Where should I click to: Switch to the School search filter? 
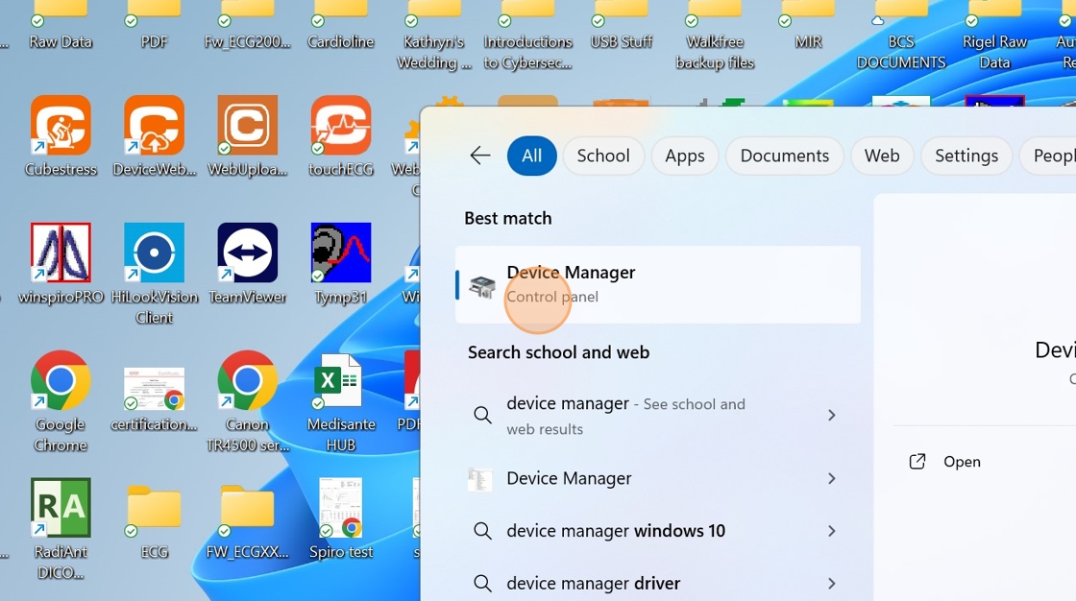tap(603, 156)
